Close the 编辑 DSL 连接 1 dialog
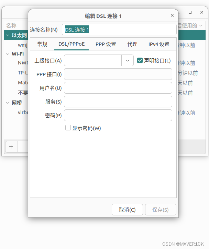This screenshot has width=209, height=249. tap(172, 15)
